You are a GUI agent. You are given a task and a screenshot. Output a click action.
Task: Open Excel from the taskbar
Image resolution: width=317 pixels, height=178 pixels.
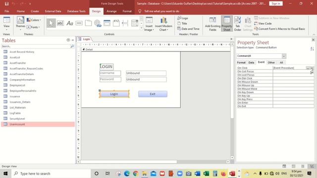tap(206, 174)
